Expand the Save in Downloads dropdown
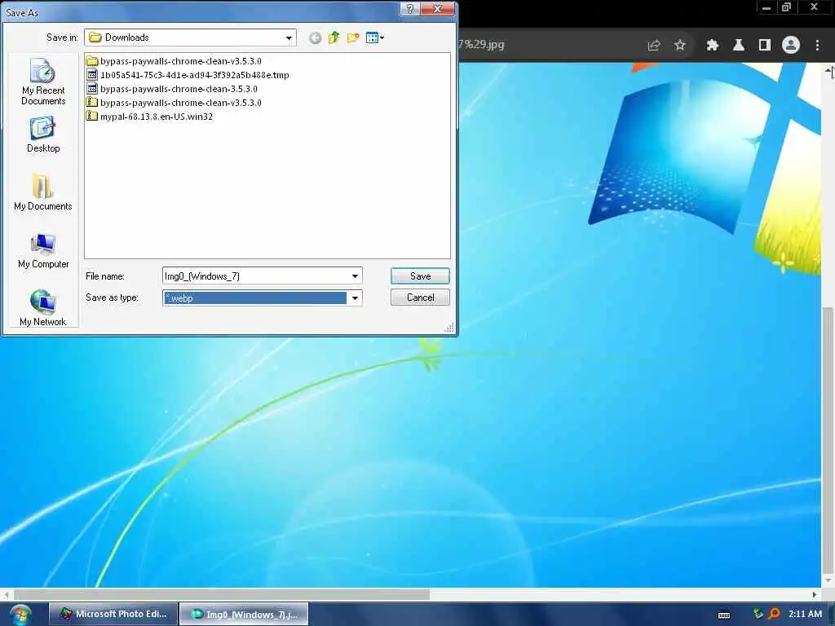 tap(289, 37)
